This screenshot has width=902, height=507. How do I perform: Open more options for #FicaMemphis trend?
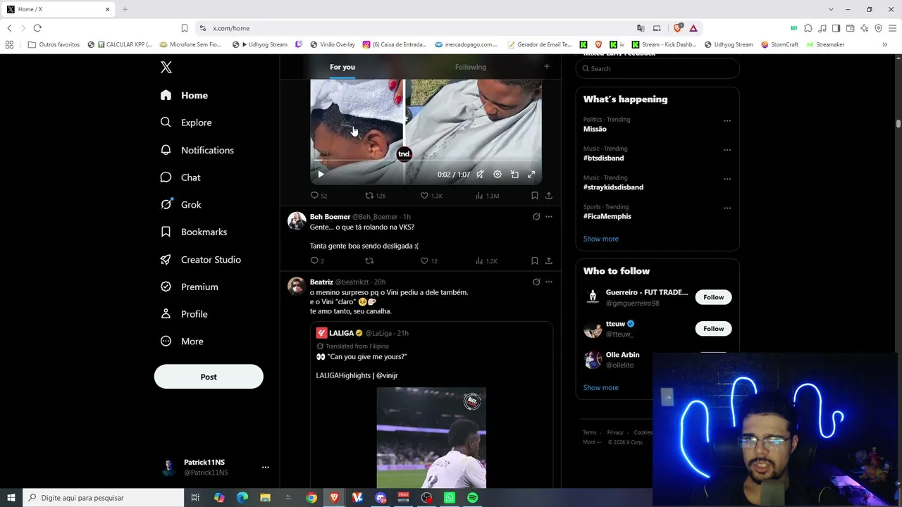point(727,208)
